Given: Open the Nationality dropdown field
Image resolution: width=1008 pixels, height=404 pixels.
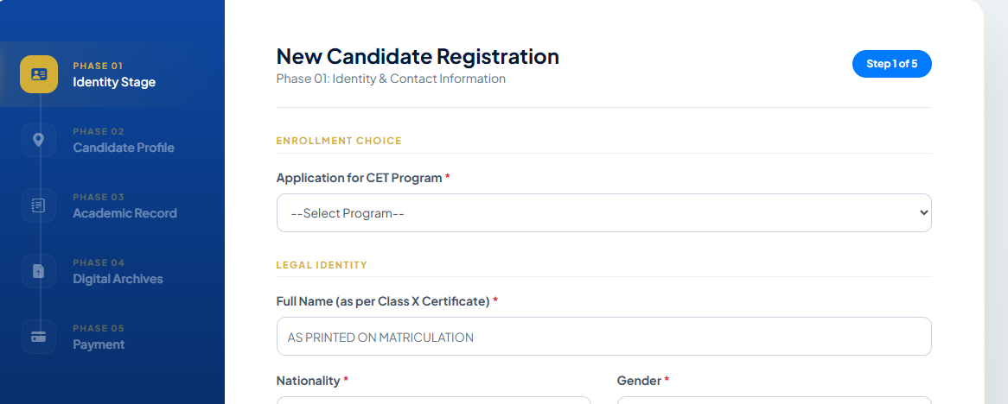Looking at the screenshot, I should coord(433,400).
